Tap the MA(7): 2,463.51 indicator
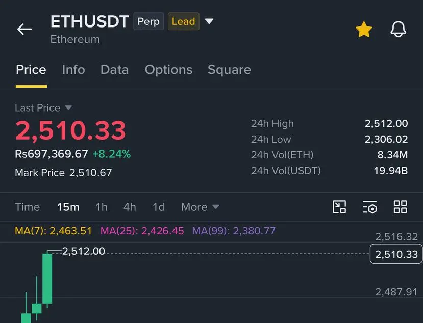The width and height of the screenshot is (423, 323). tap(54, 231)
